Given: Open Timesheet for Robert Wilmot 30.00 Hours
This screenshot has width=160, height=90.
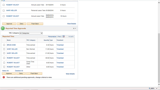Looking at the screenshot, I should coord(60,58).
